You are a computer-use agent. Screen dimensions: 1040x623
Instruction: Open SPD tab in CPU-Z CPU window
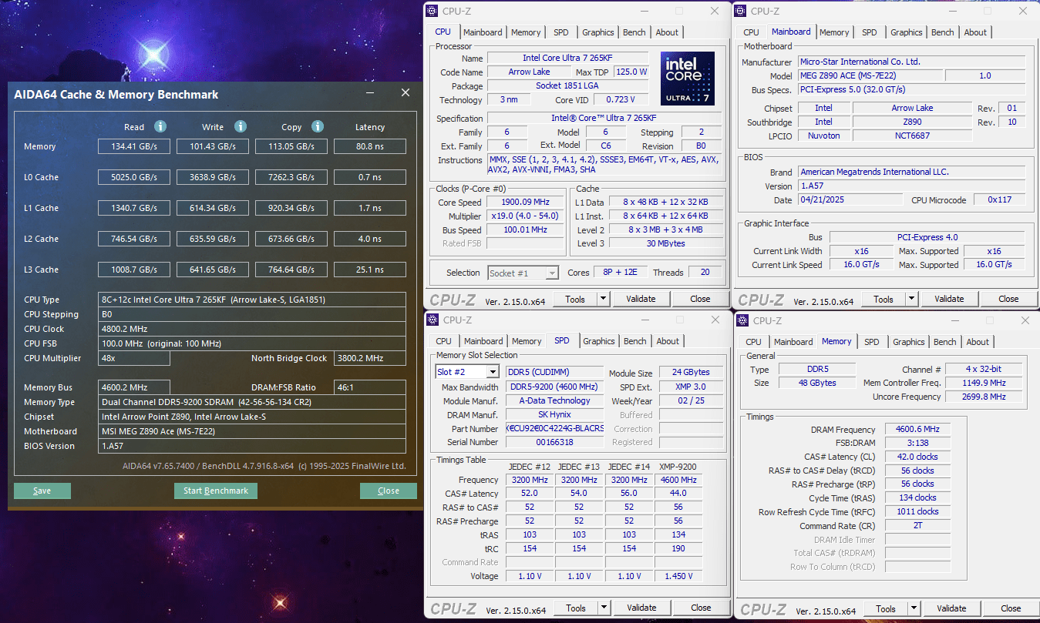click(x=561, y=32)
